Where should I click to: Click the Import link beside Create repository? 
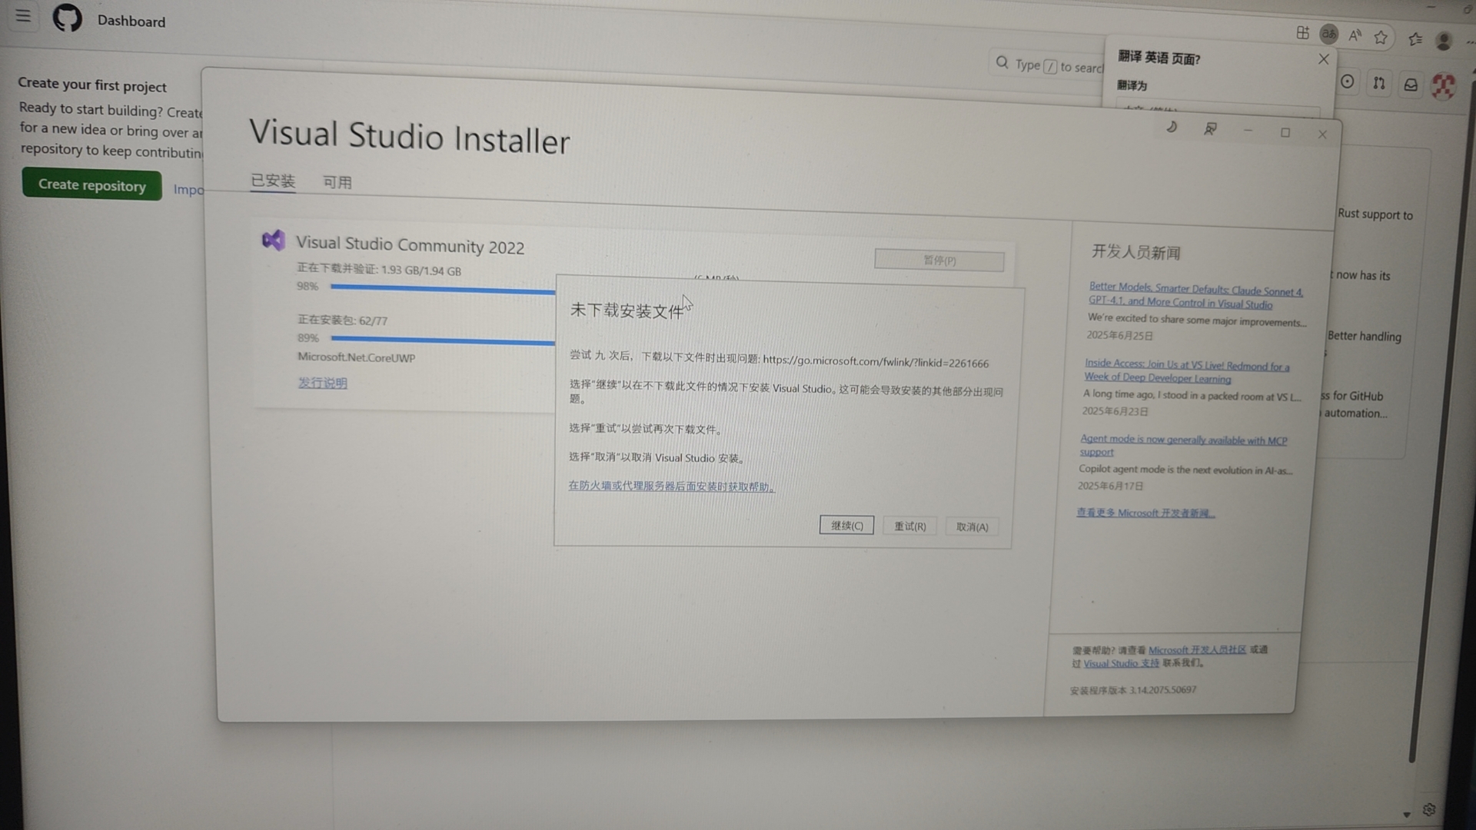point(188,190)
